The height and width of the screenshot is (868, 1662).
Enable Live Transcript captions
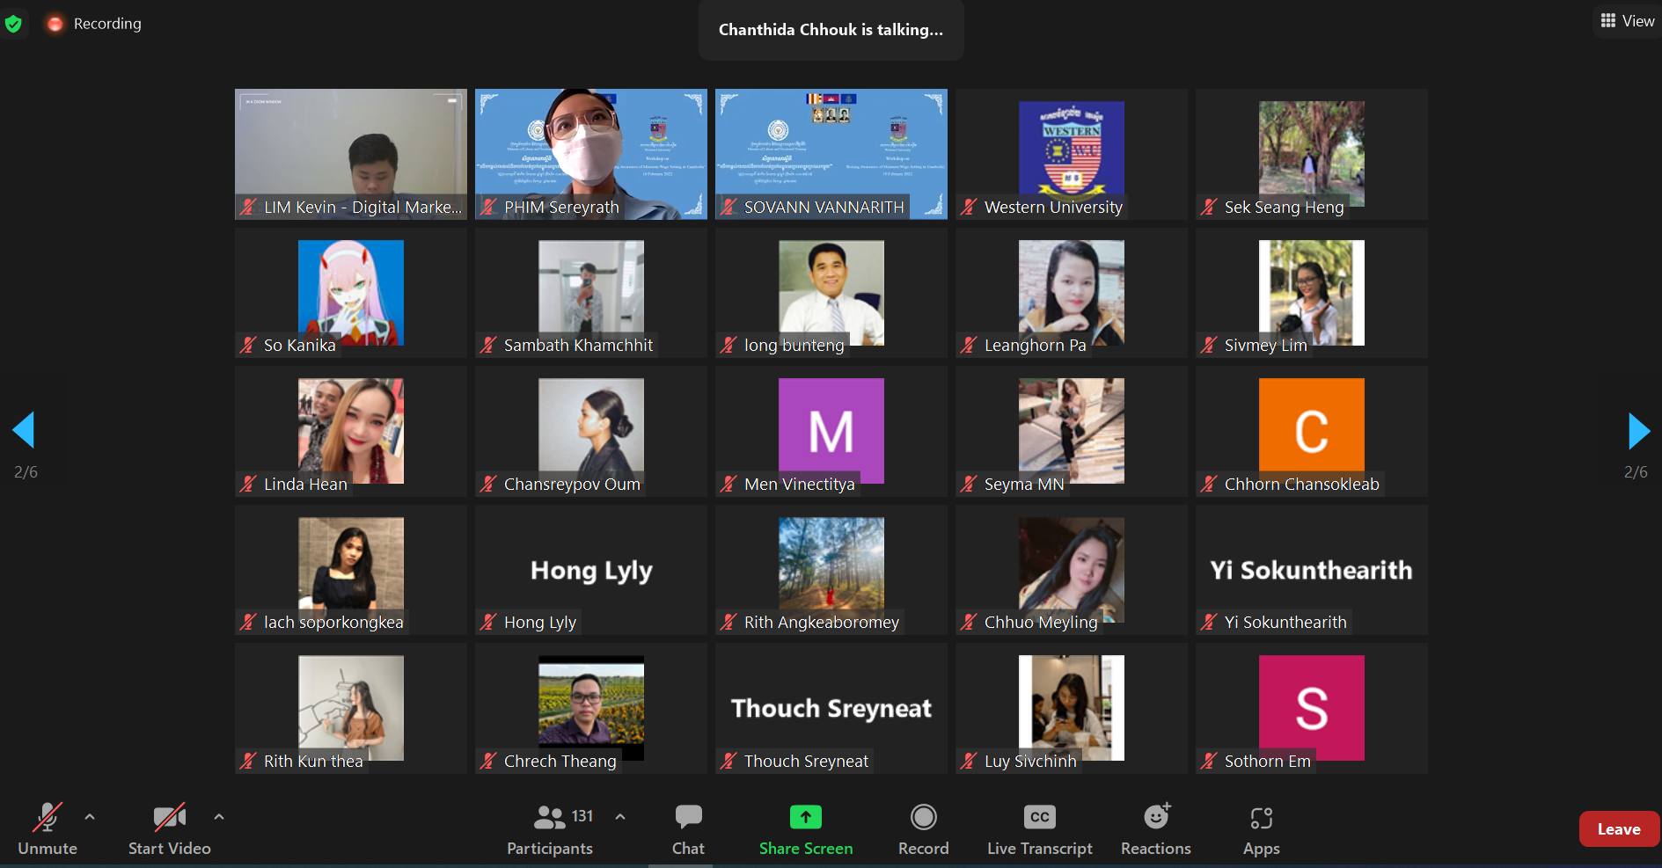pos(1039,818)
